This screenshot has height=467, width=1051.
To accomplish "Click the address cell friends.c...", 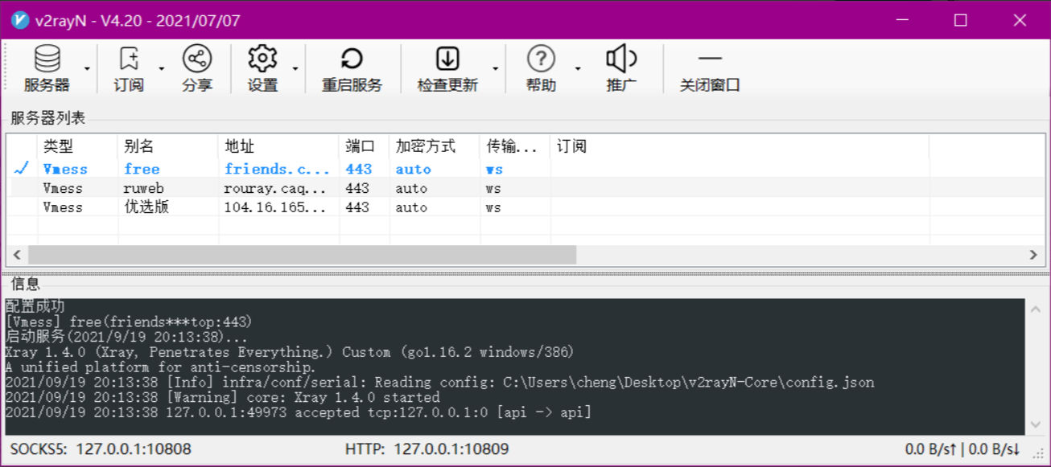I will pos(277,169).
